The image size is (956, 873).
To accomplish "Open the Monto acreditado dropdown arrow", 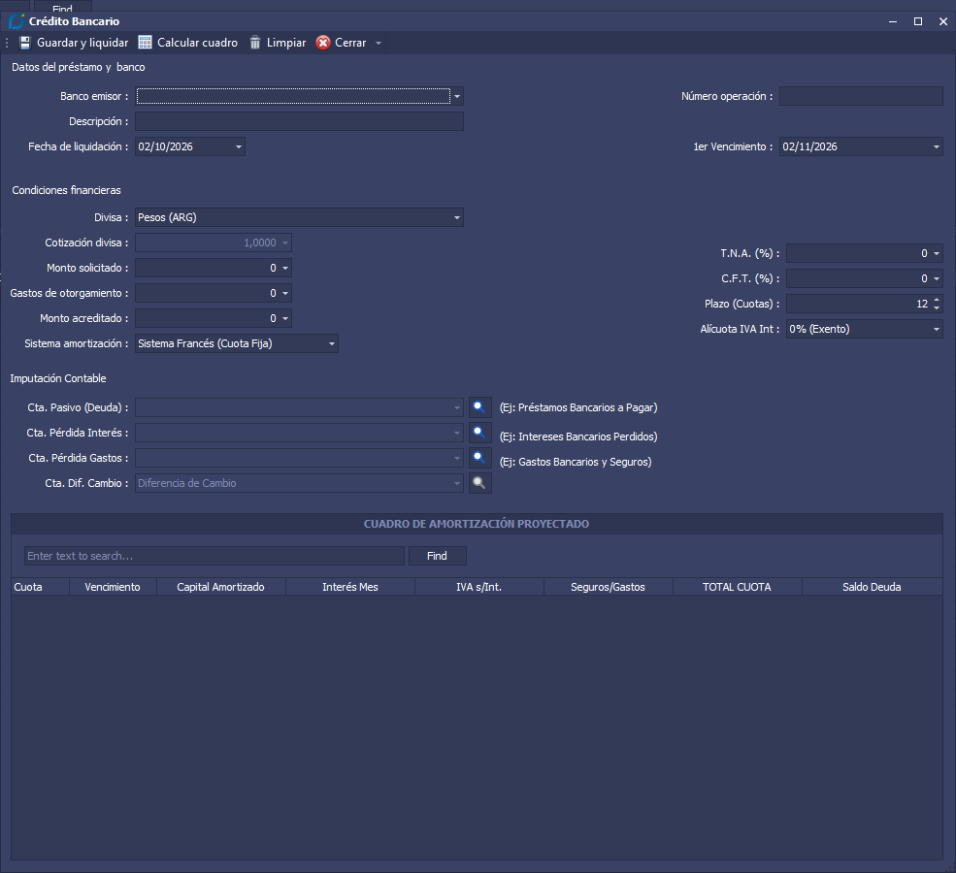I will 285,318.
